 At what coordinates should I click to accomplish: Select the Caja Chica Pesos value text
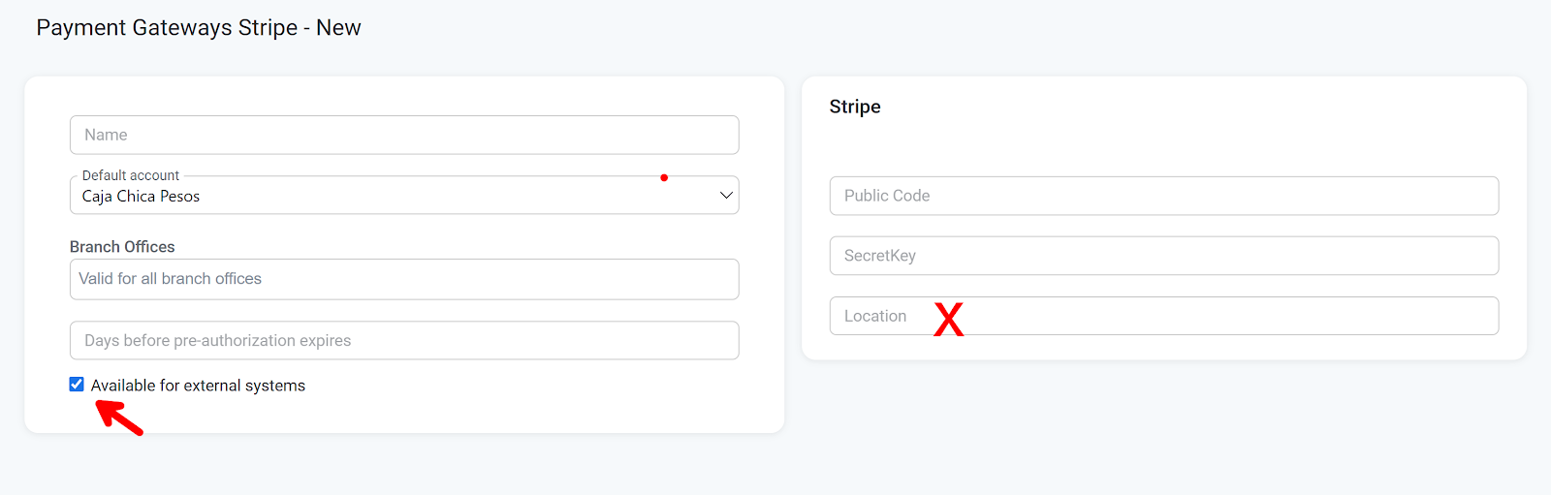click(141, 197)
